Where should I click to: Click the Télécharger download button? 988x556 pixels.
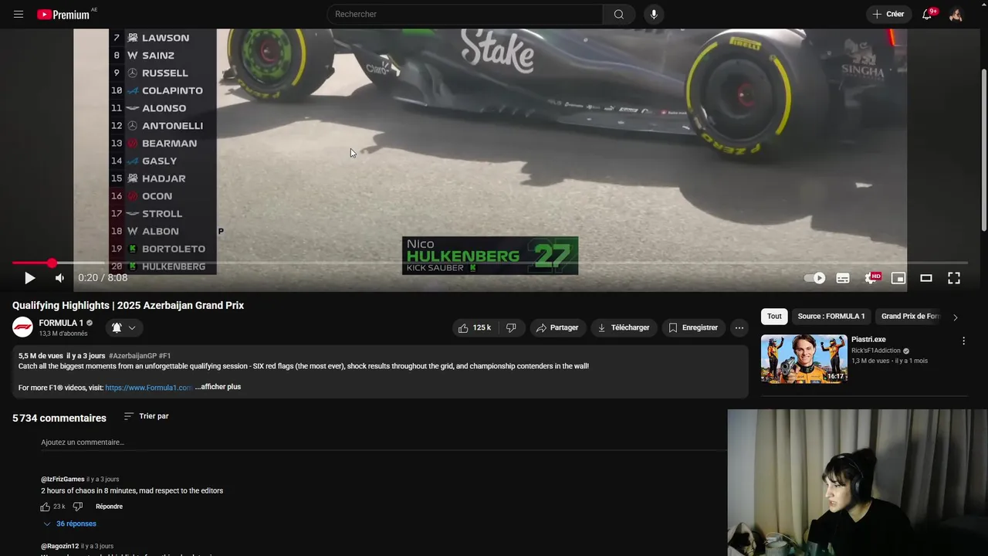(624, 327)
